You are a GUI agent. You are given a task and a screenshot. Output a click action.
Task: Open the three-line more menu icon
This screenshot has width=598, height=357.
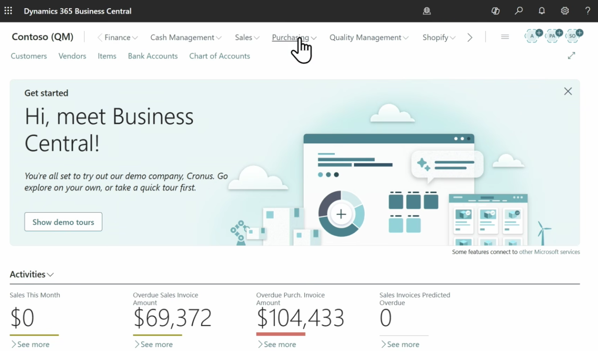click(505, 37)
